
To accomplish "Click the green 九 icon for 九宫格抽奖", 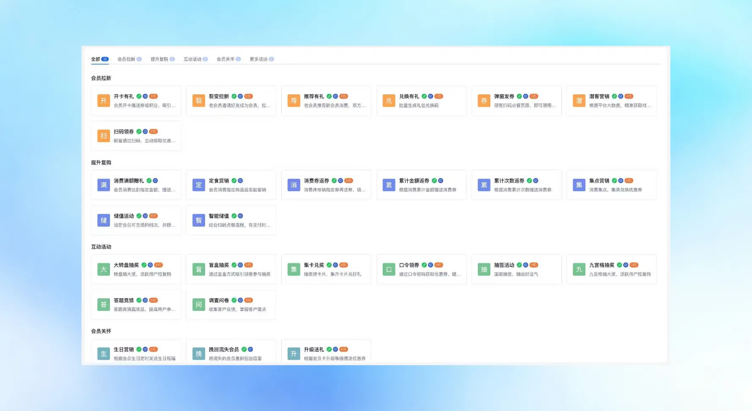I will (579, 269).
